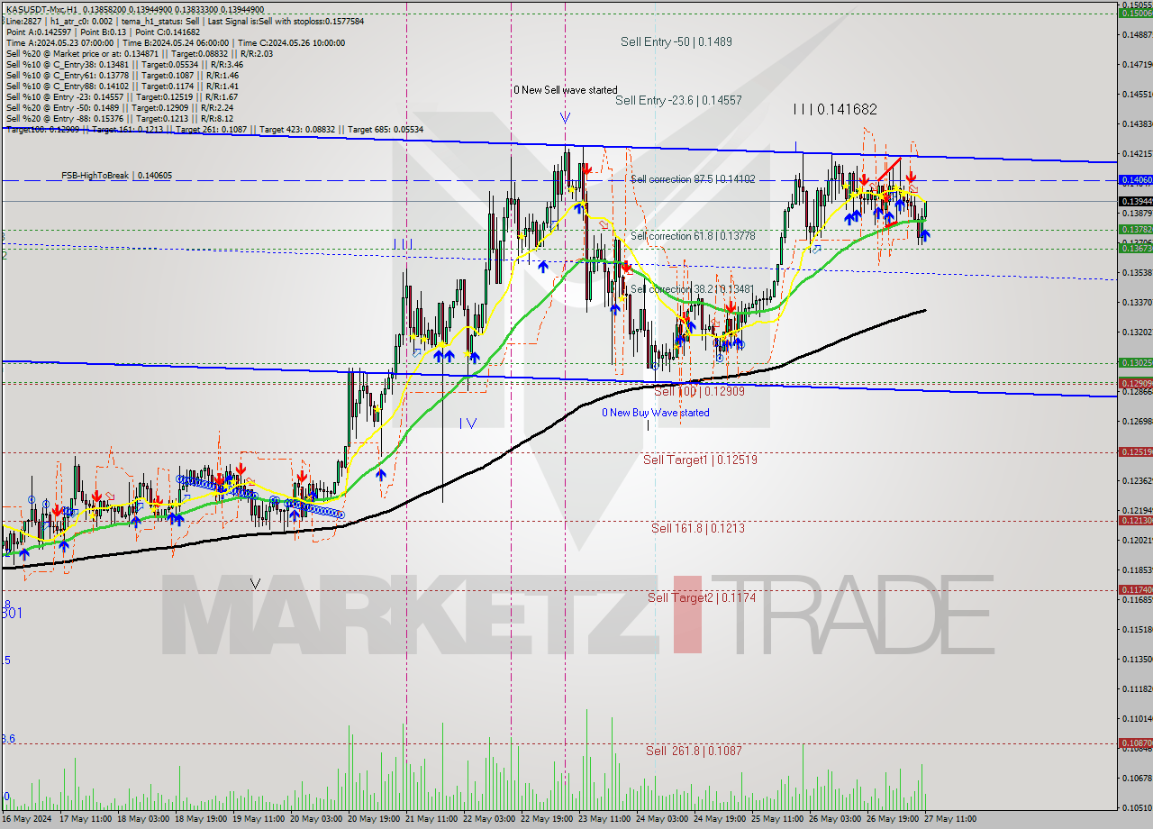
Task: Click the 'Sell %20 @ Entry -88: 0.15376' line
Action: (120, 118)
